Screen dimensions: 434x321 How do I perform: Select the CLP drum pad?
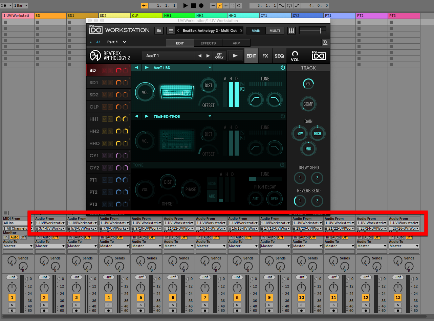94,107
